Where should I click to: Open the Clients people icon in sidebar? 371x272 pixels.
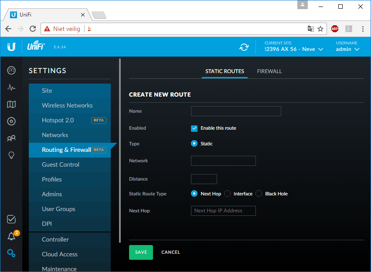coord(11,138)
